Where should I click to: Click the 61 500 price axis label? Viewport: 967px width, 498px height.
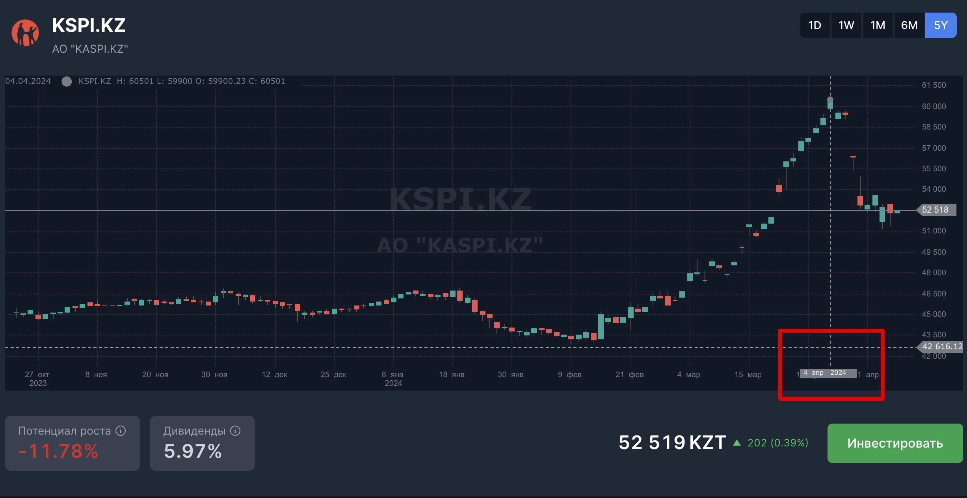click(x=934, y=85)
